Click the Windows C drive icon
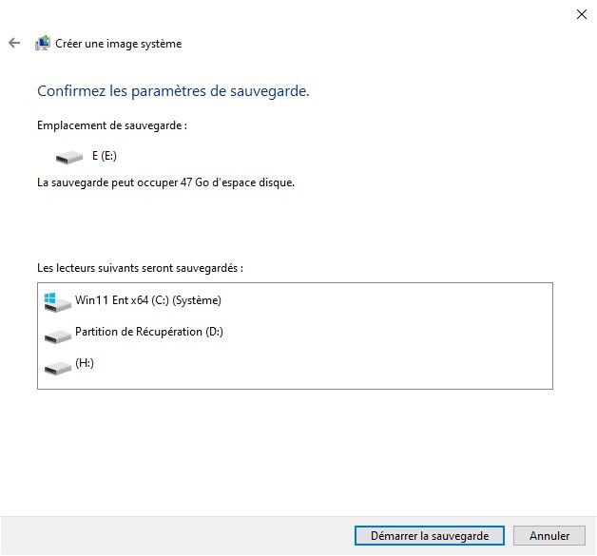 click(x=57, y=302)
